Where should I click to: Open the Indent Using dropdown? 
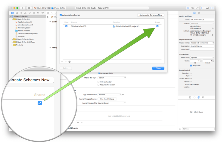click(x=202, y=58)
